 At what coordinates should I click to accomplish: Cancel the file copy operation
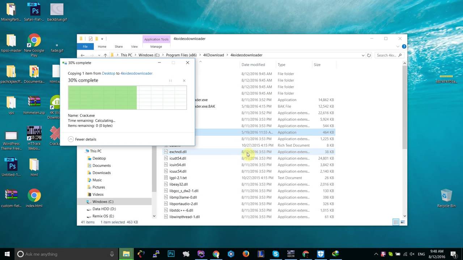[184, 81]
